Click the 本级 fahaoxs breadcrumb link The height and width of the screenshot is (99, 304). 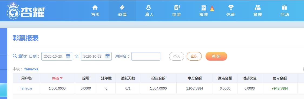click(x=31, y=69)
